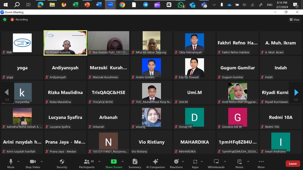This screenshot has width=303, height=170.
Task: Open the Security shield icon
Action: coord(62,162)
